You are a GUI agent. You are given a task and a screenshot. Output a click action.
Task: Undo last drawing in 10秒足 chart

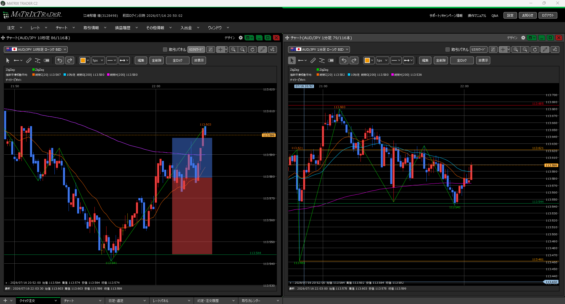point(60,60)
